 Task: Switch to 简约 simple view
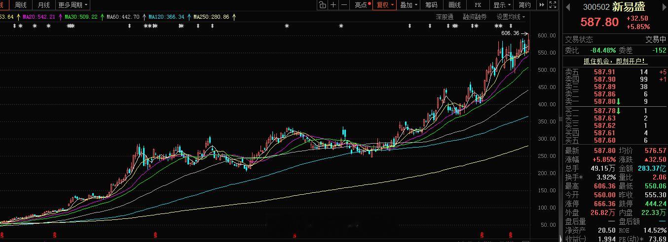[525, 5]
